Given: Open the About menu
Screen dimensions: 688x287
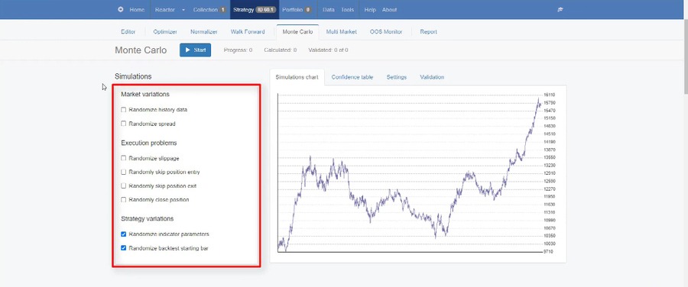Looking at the screenshot, I should click(x=389, y=10).
